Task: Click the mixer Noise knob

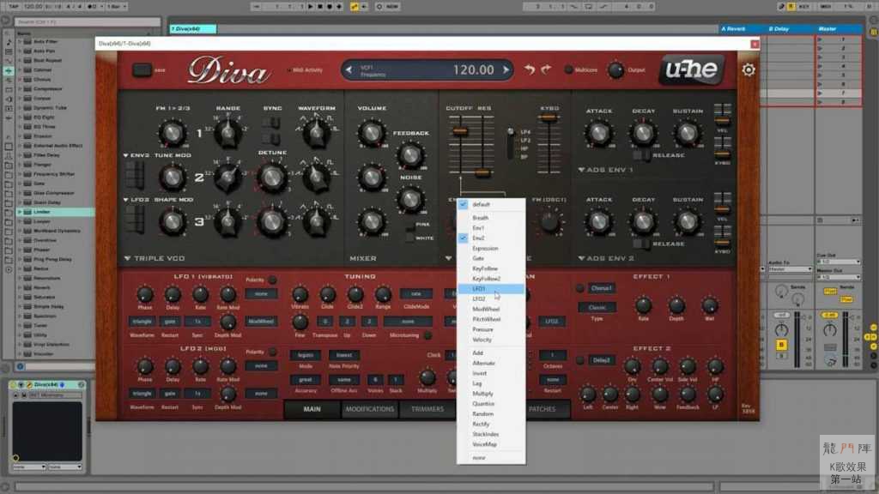Action: pos(410,199)
